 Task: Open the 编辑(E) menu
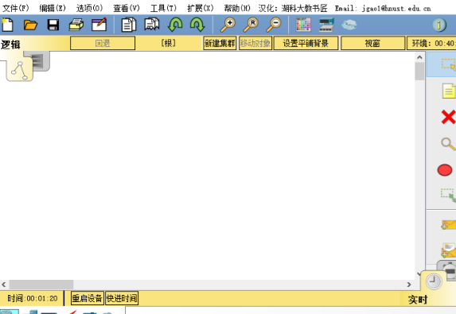[x=53, y=8]
